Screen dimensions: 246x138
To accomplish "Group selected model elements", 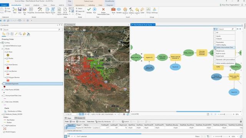I will click(148, 10).
